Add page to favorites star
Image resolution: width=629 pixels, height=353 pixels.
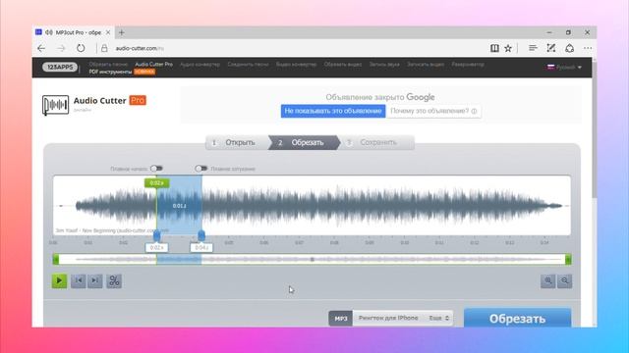(508, 48)
